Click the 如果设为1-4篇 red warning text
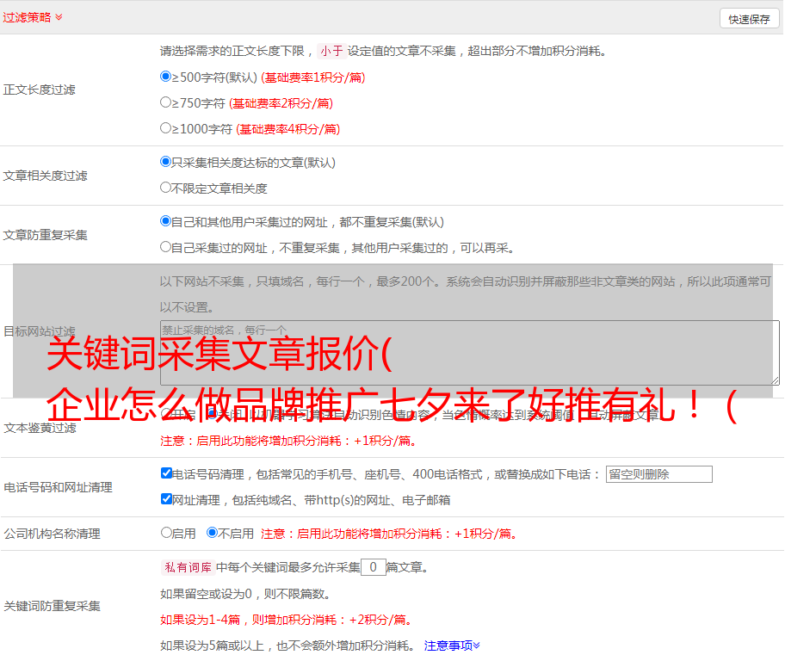 click(x=286, y=620)
